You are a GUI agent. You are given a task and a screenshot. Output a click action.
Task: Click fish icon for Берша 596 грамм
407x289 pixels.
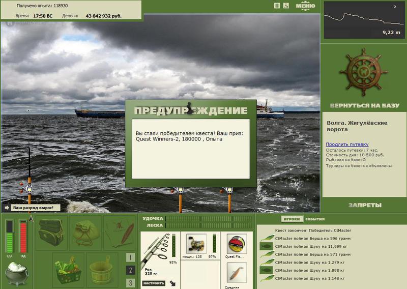pyautogui.click(x=267, y=238)
